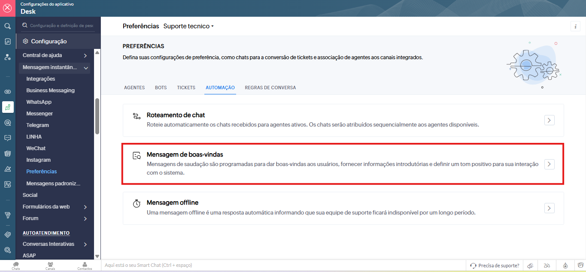Open Chats icon in bottom bar
The image size is (586, 272).
[x=16, y=266]
